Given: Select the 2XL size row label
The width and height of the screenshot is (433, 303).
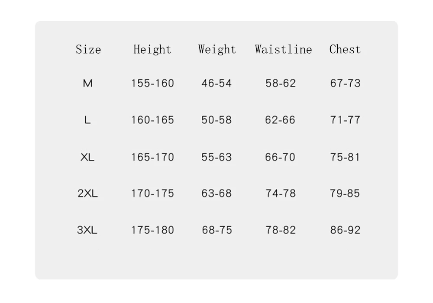Looking at the screenshot, I should click(87, 193).
